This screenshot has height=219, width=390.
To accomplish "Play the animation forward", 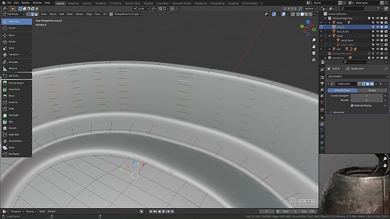I will point(163,212).
